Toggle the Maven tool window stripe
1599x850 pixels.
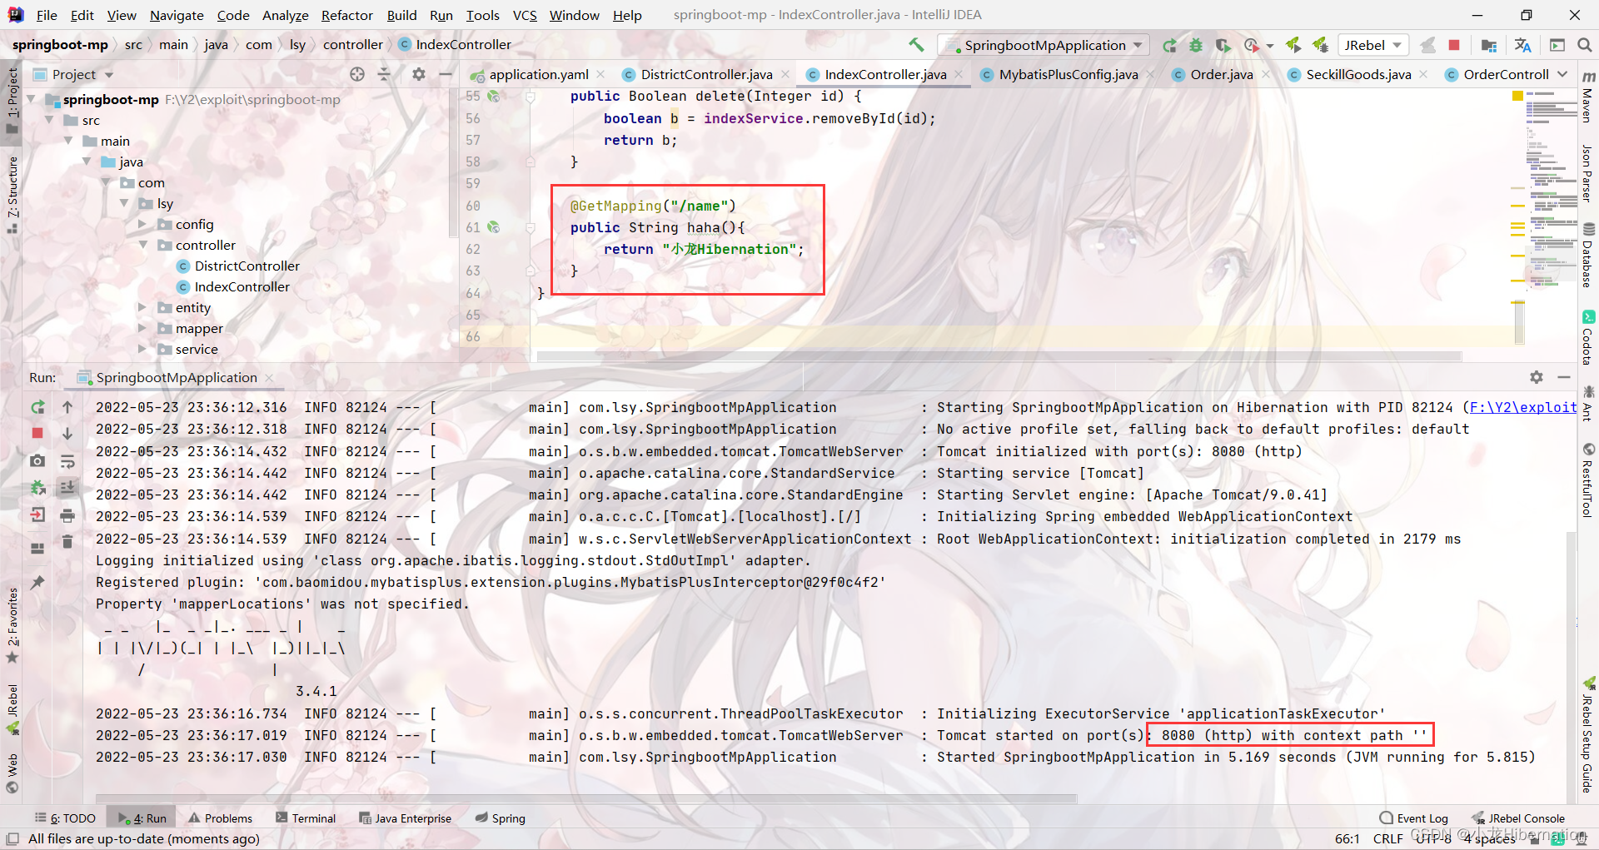1588,97
